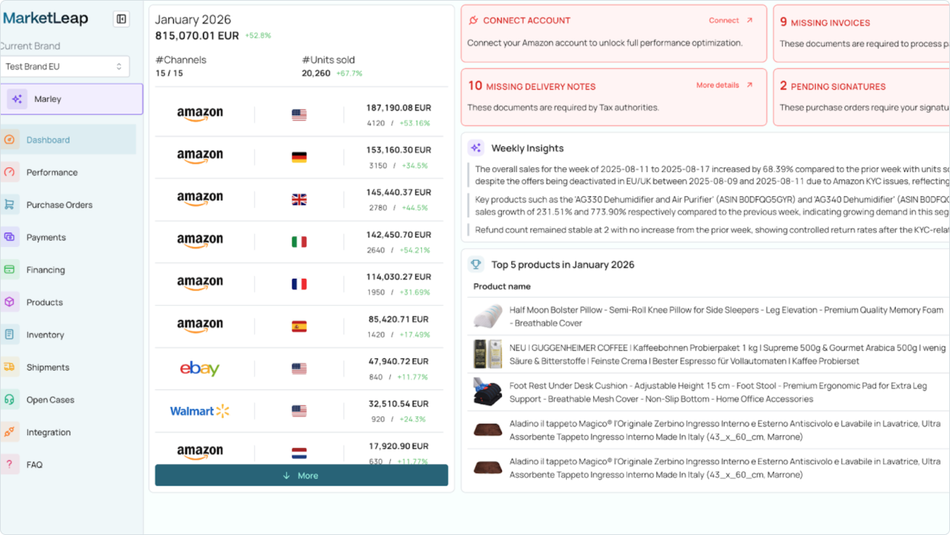
Task: Click the Missing Delivery Notes heading
Action: 541,86
